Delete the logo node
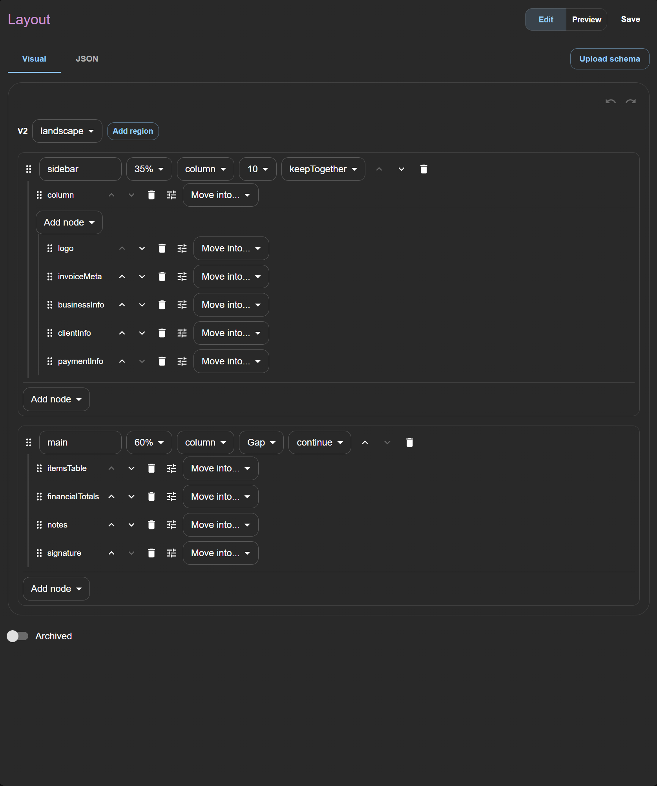The image size is (657, 786). click(x=162, y=248)
